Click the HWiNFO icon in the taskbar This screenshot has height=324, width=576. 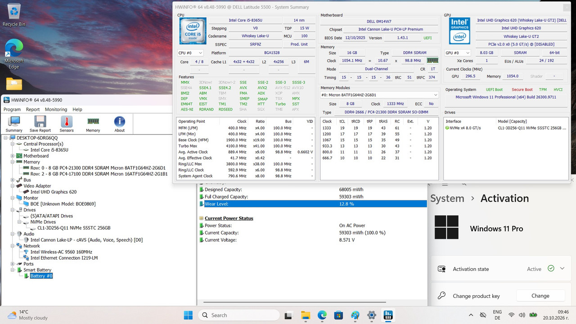(x=388, y=315)
